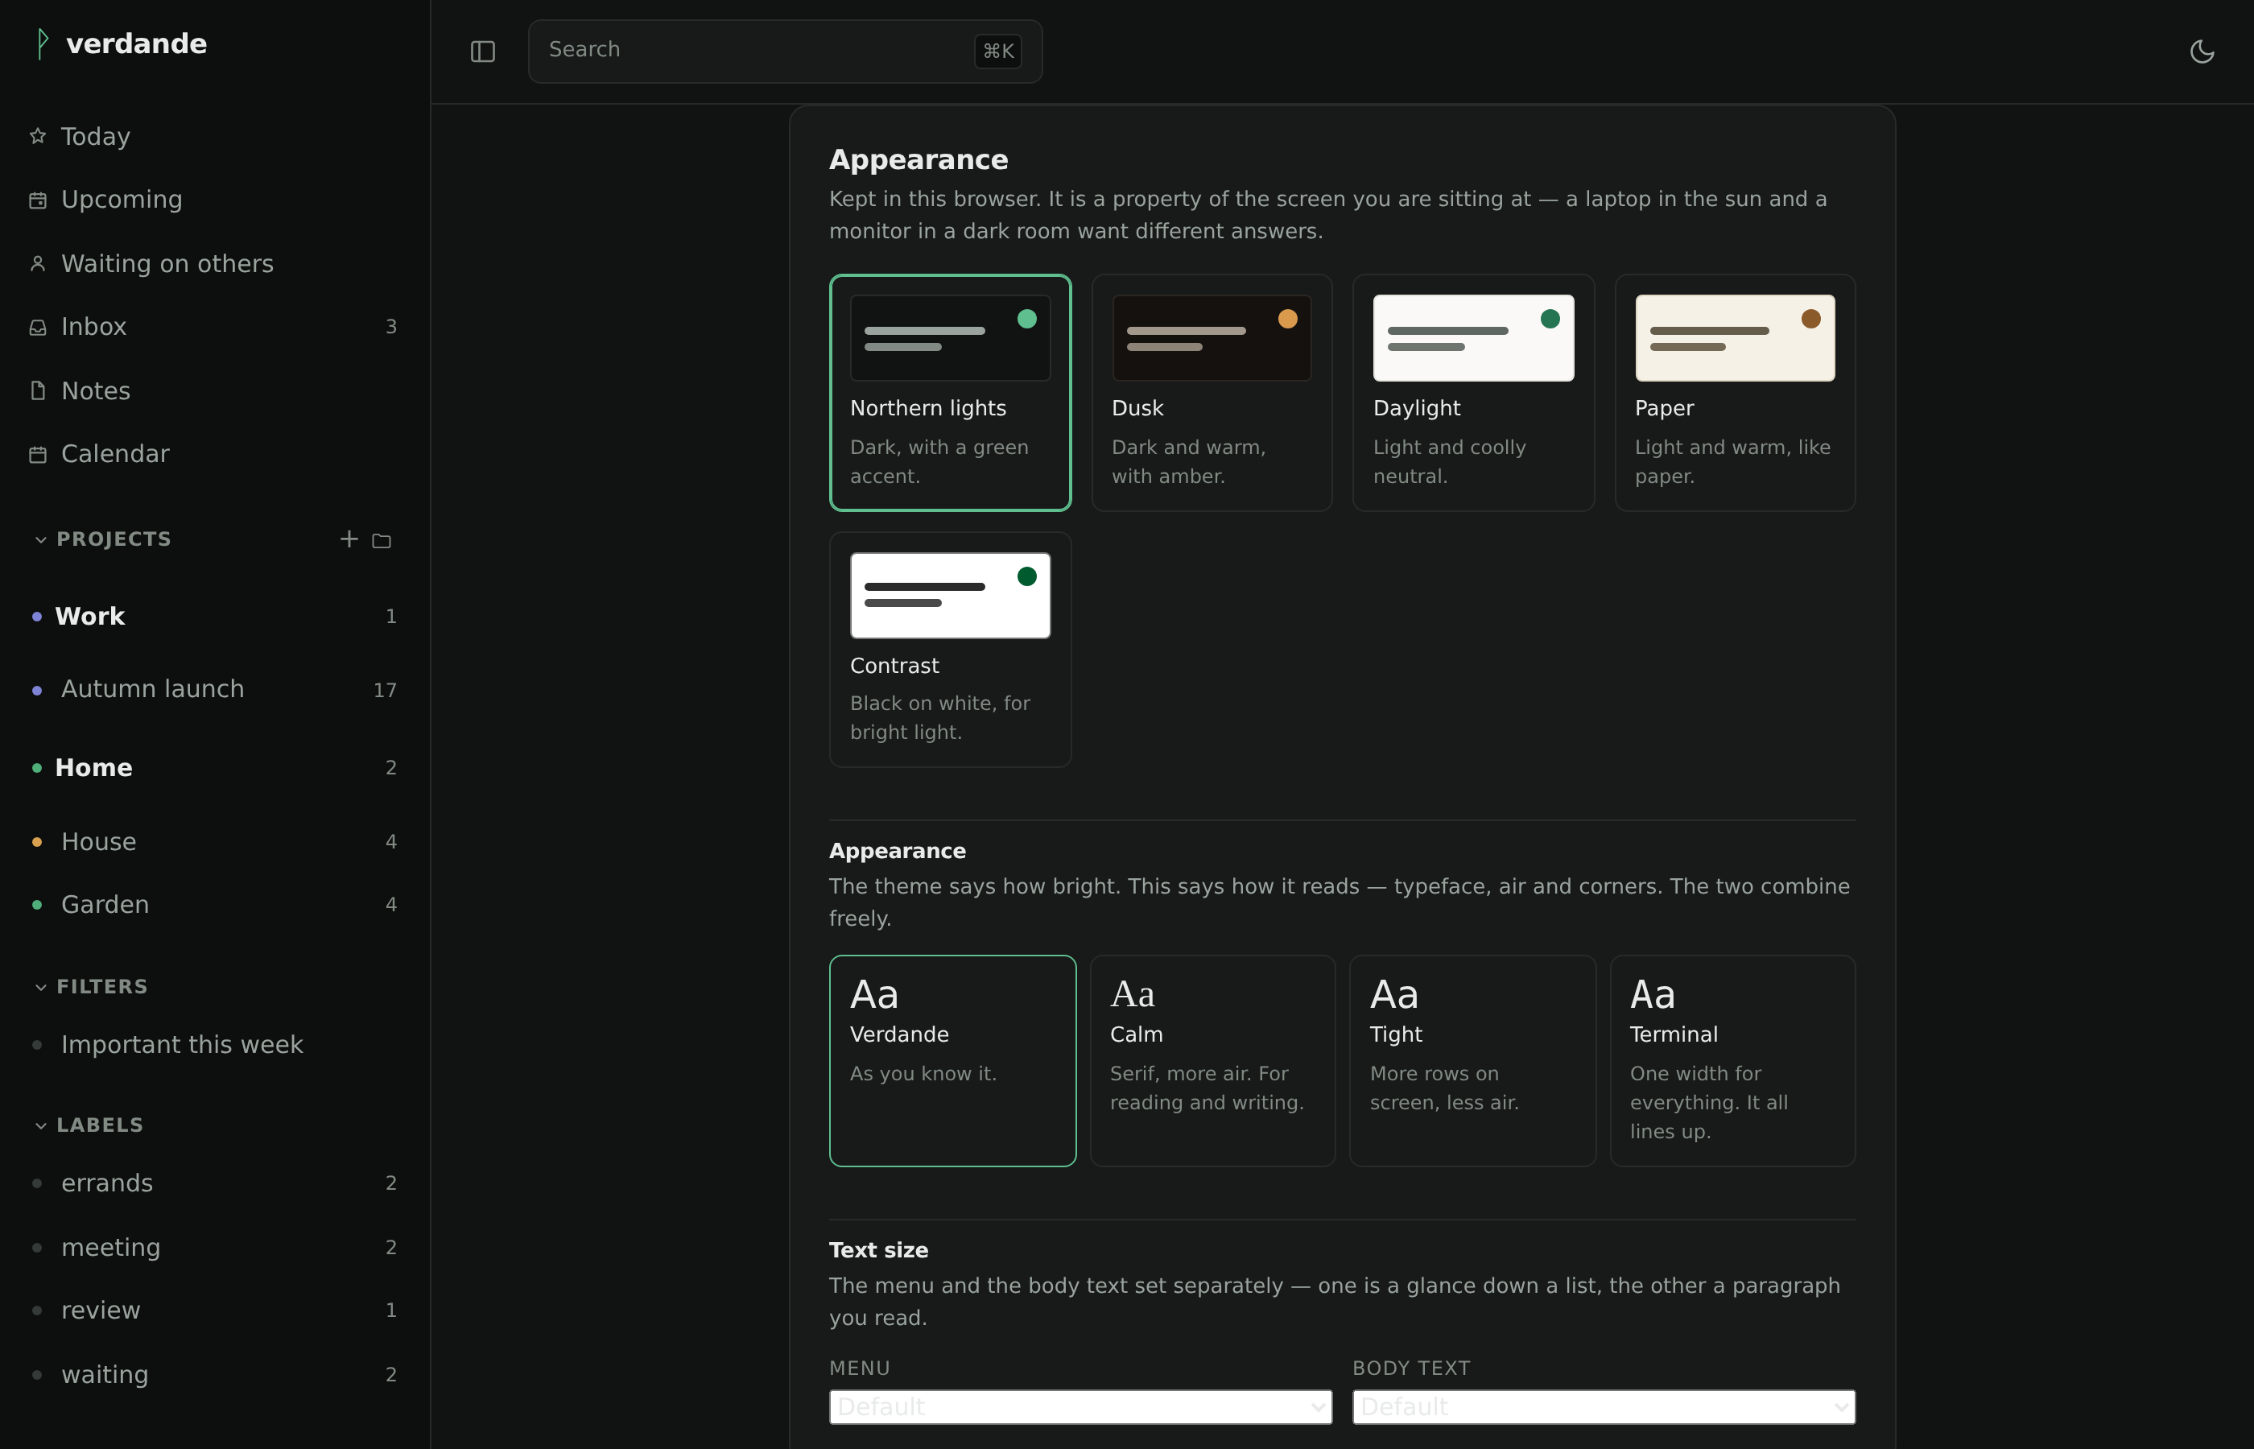Image resolution: width=2254 pixels, height=1449 pixels.
Task: Open the Today view
Action: point(214,136)
